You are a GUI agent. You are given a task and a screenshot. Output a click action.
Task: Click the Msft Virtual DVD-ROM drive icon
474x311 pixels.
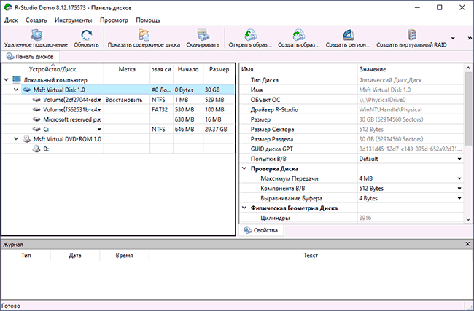tap(26, 139)
